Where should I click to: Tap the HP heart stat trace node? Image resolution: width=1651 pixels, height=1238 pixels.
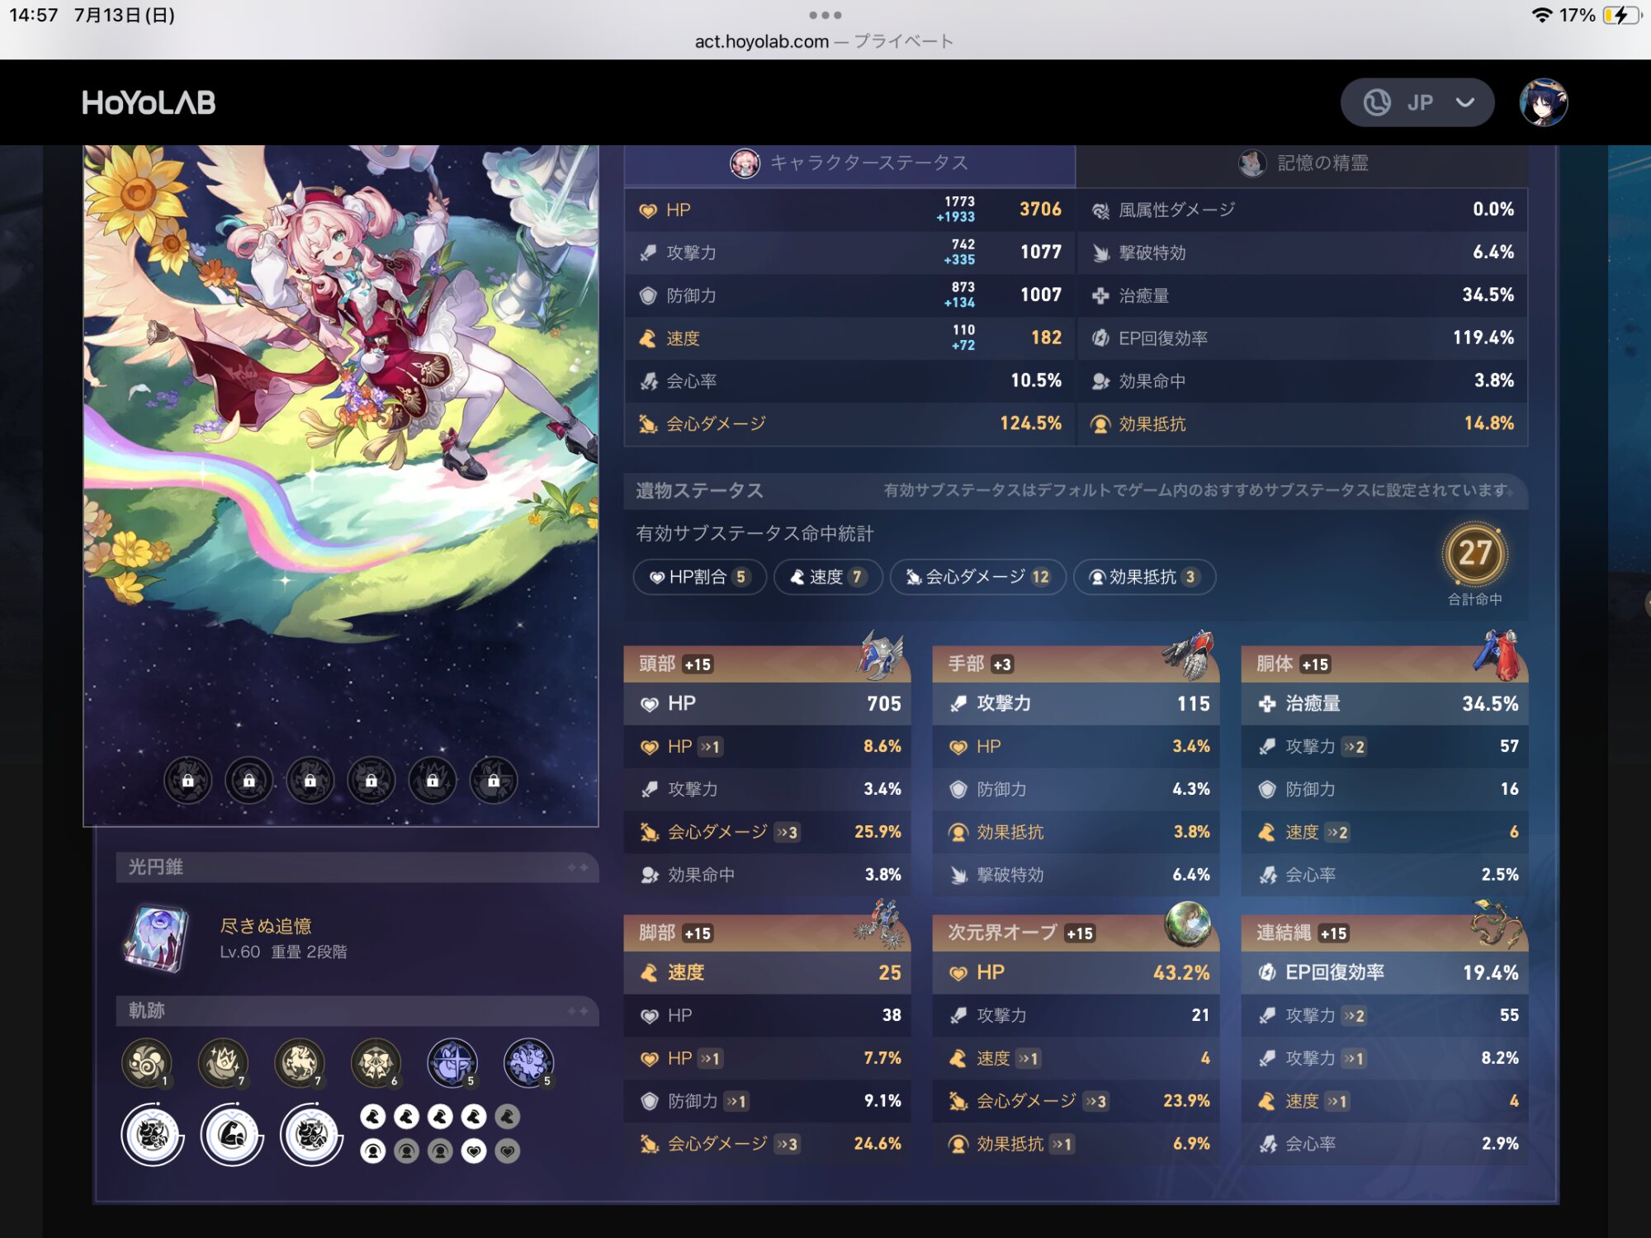[x=474, y=1151]
